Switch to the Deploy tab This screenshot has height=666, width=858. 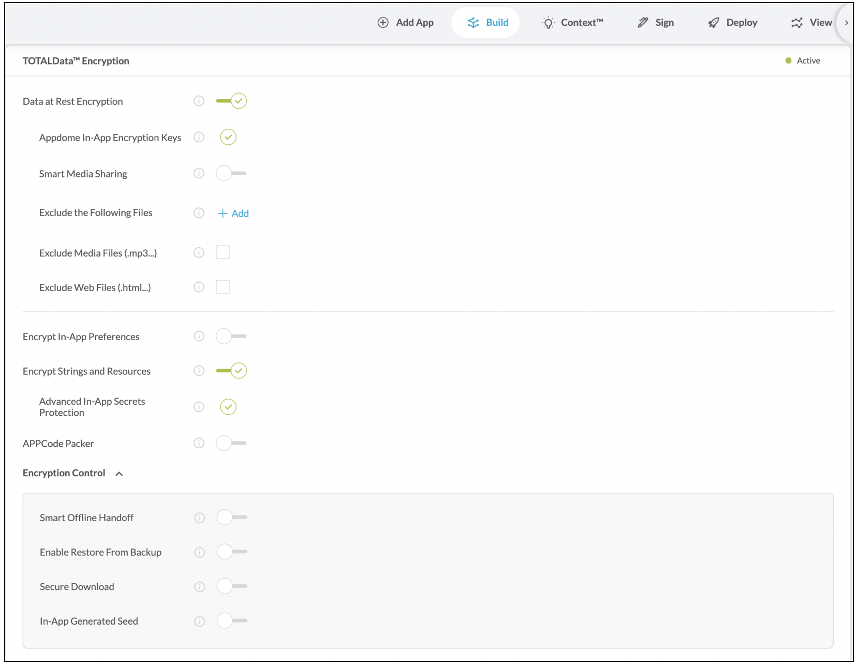733,23
